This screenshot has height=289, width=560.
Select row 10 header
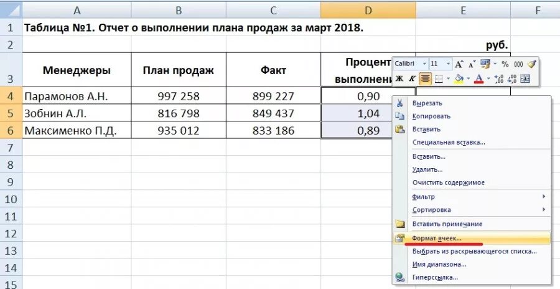[11, 199]
